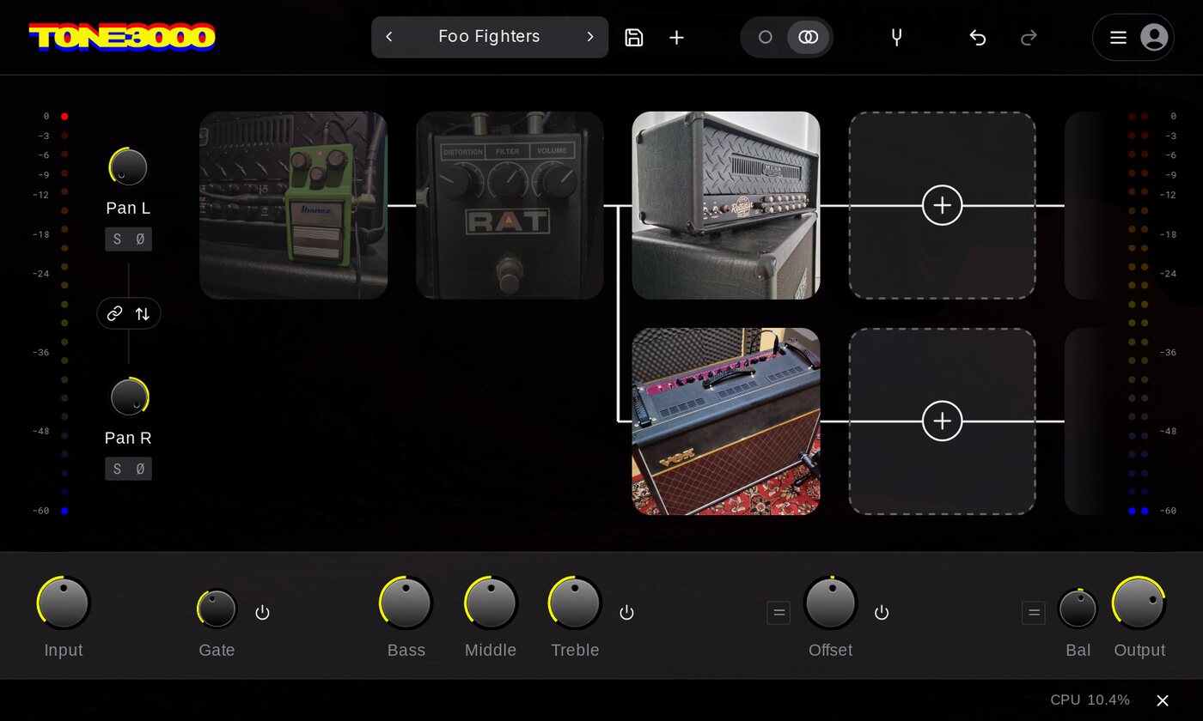Screen dimensions: 1203x721
Task: Click the equals icon left of Bal
Action: [1034, 613]
